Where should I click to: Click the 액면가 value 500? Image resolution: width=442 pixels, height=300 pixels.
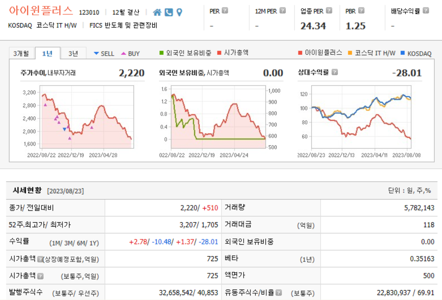pyautogui.click(x=428, y=276)
